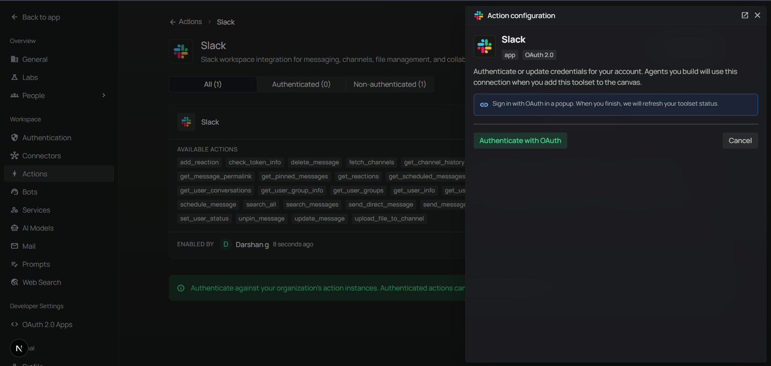The width and height of the screenshot is (771, 366).
Task: Open the Labs menu item
Action: [59, 77]
